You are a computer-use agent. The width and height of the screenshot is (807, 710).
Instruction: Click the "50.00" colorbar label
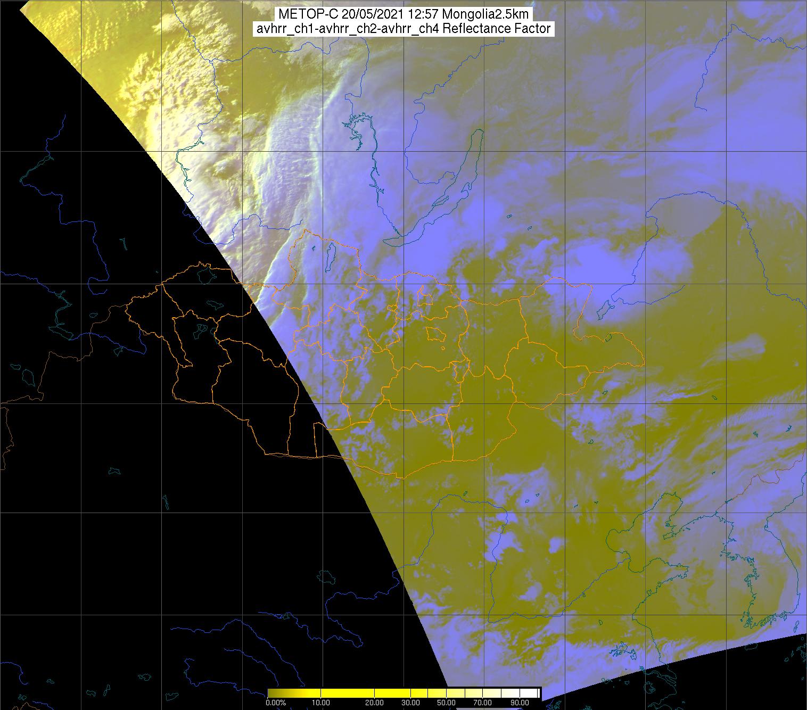coord(446,703)
